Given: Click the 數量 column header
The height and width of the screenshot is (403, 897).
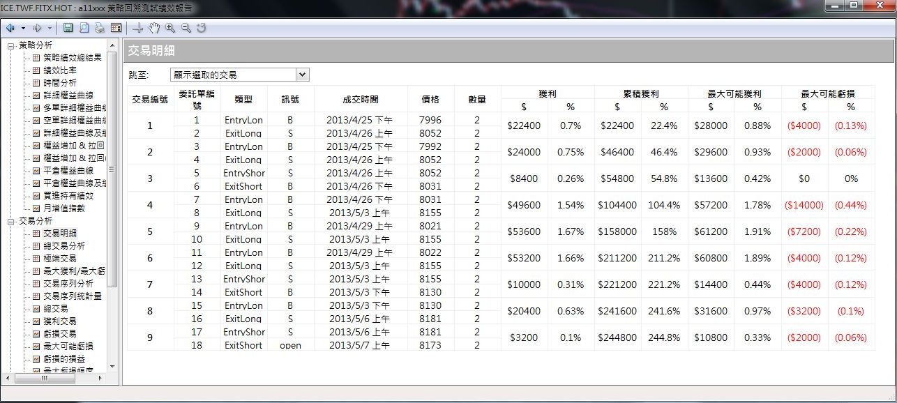Looking at the screenshot, I should [477, 99].
